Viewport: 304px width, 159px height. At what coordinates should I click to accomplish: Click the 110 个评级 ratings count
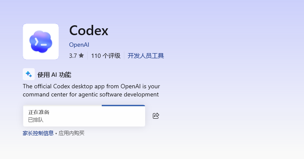click(x=106, y=56)
